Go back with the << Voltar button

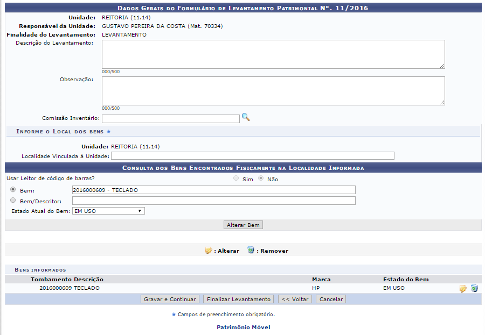coord(295,299)
